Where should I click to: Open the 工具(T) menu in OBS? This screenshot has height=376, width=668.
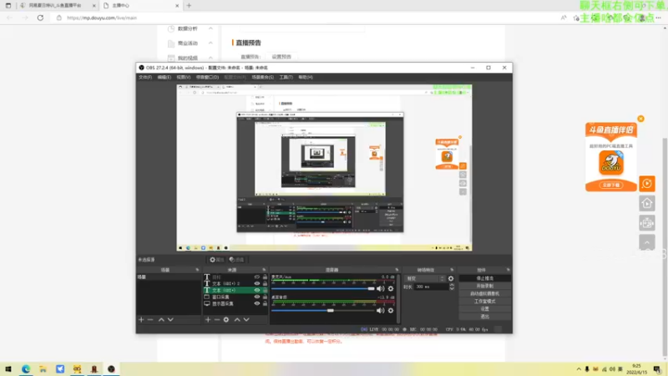pyautogui.click(x=286, y=77)
